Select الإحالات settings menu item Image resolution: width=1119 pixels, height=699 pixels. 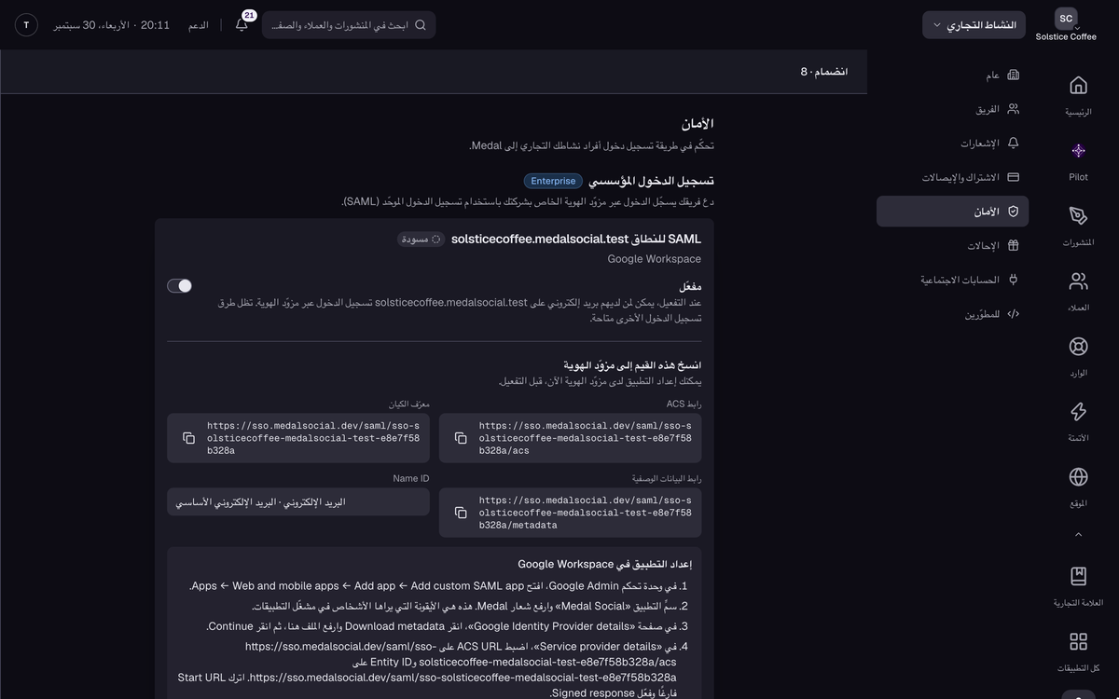click(x=953, y=246)
